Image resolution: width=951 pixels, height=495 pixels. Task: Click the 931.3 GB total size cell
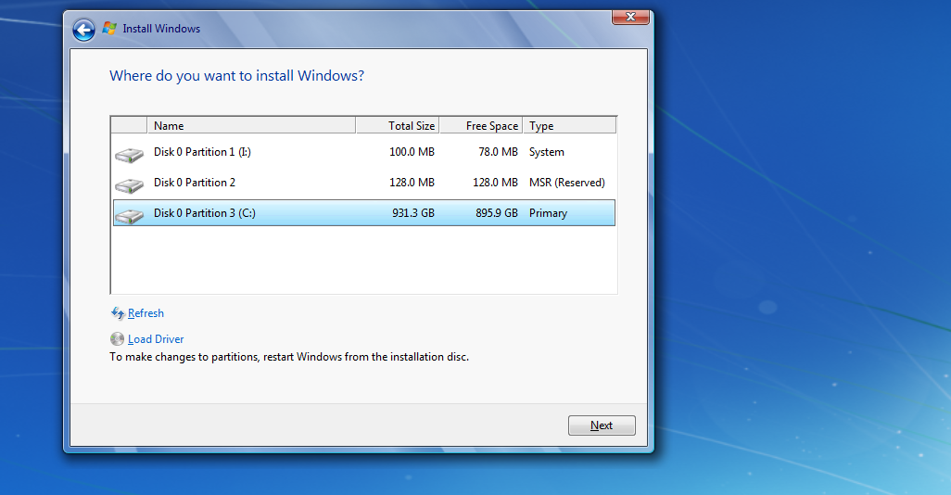(413, 213)
